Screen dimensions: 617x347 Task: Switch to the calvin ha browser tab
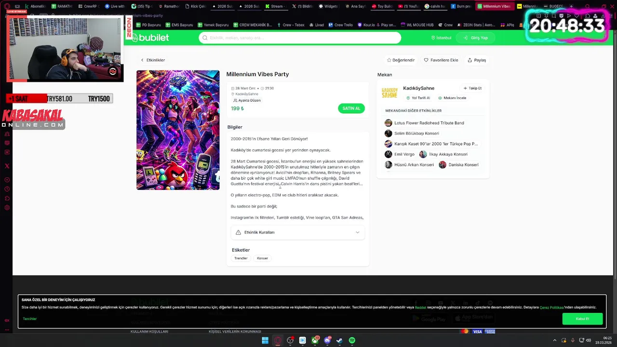click(x=435, y=6)
